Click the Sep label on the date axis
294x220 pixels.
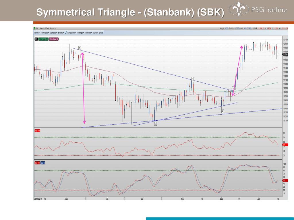pos(107,199)
